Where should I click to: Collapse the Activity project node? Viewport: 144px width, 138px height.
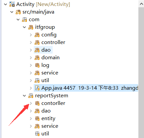(5, 4)
